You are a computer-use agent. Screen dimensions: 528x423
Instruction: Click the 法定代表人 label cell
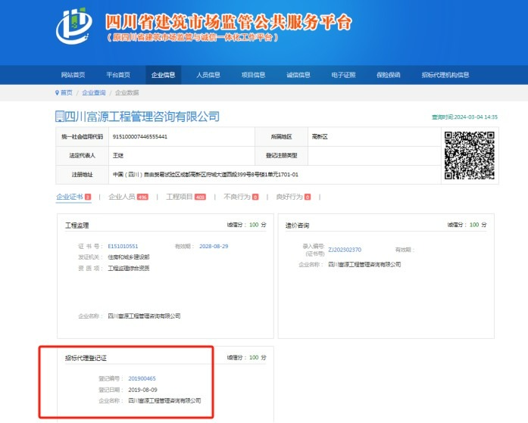click(x=82, y=155)
